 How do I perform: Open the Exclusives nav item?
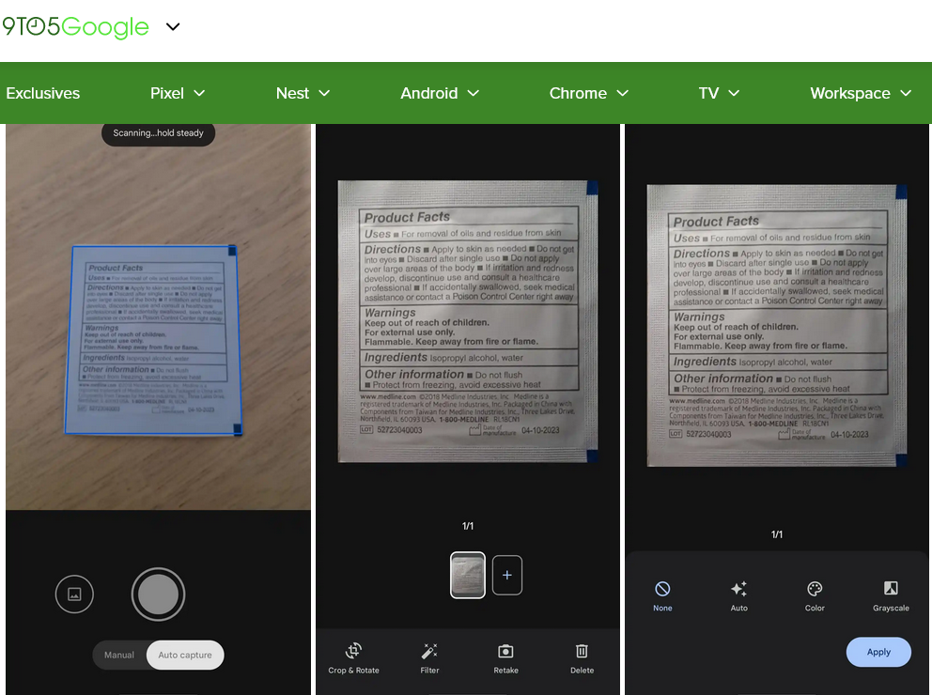43,93
